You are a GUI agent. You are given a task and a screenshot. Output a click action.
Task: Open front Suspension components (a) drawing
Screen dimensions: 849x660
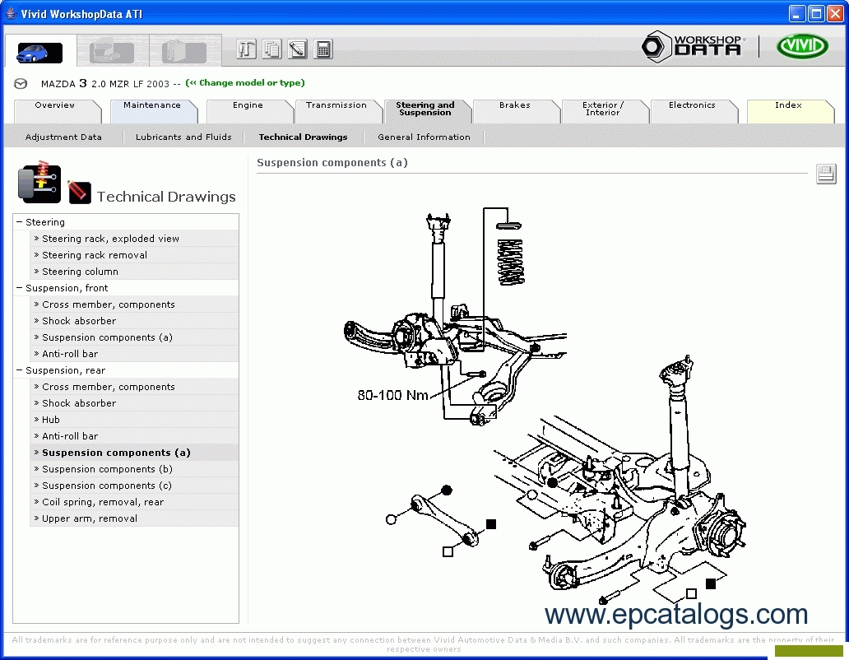(x=134, y=337)
